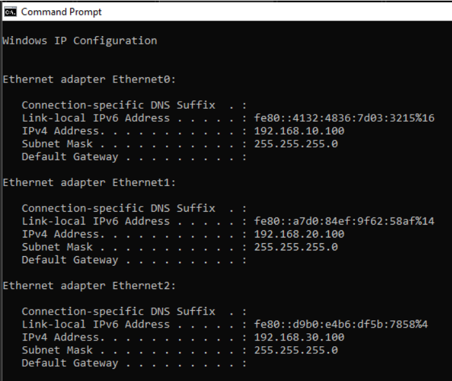Click the Default Gateway label under Ethernet0
Viewport: 452px width, 381px height.
70,156
